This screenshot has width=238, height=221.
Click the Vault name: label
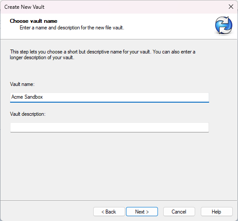[x=22, y=84]
